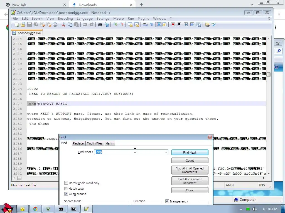Open the Chrome tab list chevron
The width and height of the screenshot is (285, 213).
[x=252, y=5]
